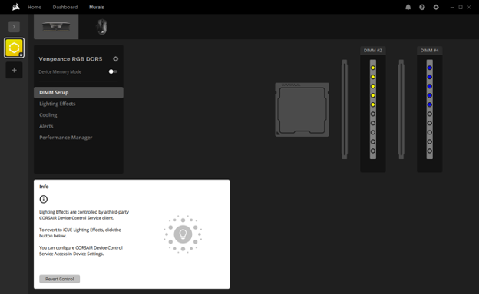Screen dimensions: 479x295
Task: Maximize the iCUE window
Action: tap(461, 7)
